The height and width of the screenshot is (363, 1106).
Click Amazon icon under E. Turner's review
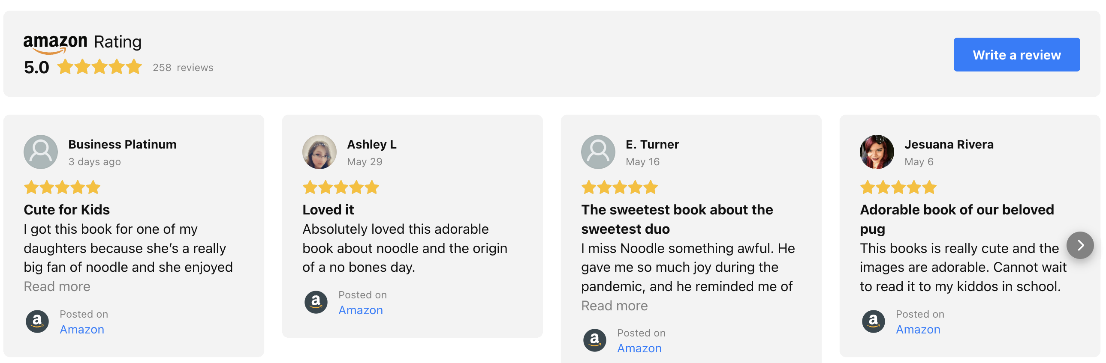595,340
